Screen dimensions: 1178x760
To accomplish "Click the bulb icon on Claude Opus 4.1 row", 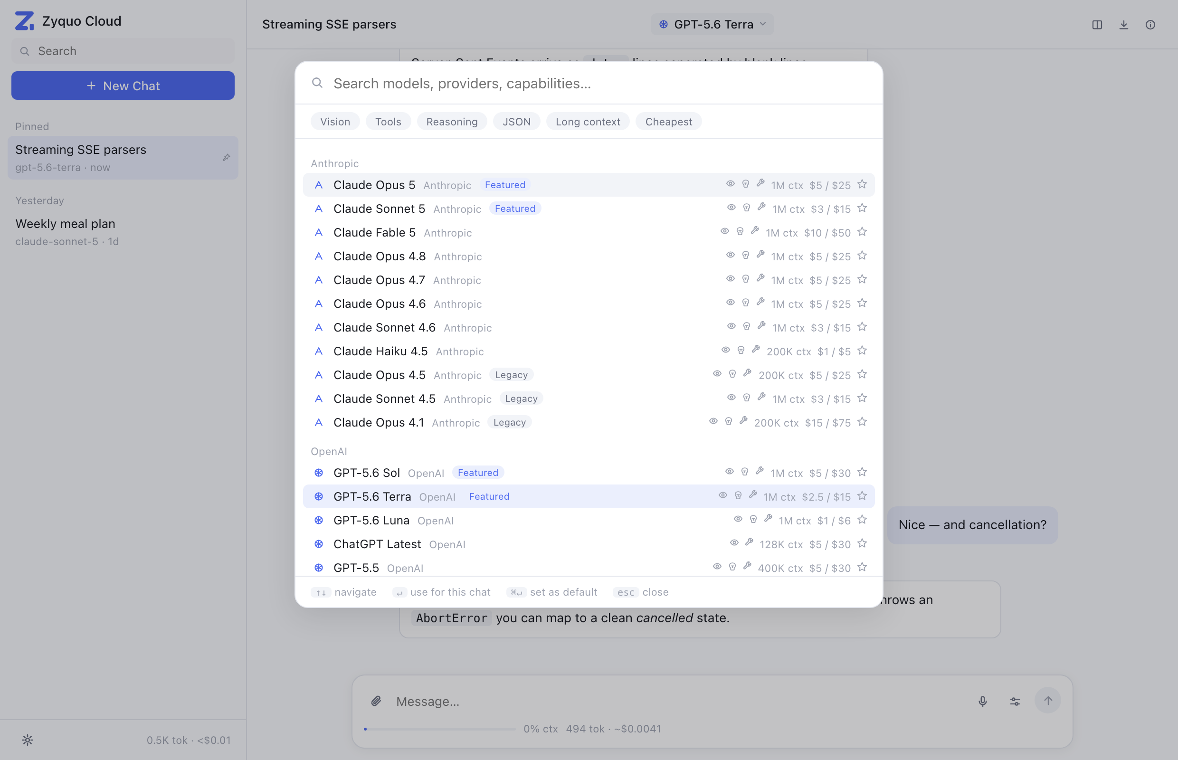I will point(728,421).
